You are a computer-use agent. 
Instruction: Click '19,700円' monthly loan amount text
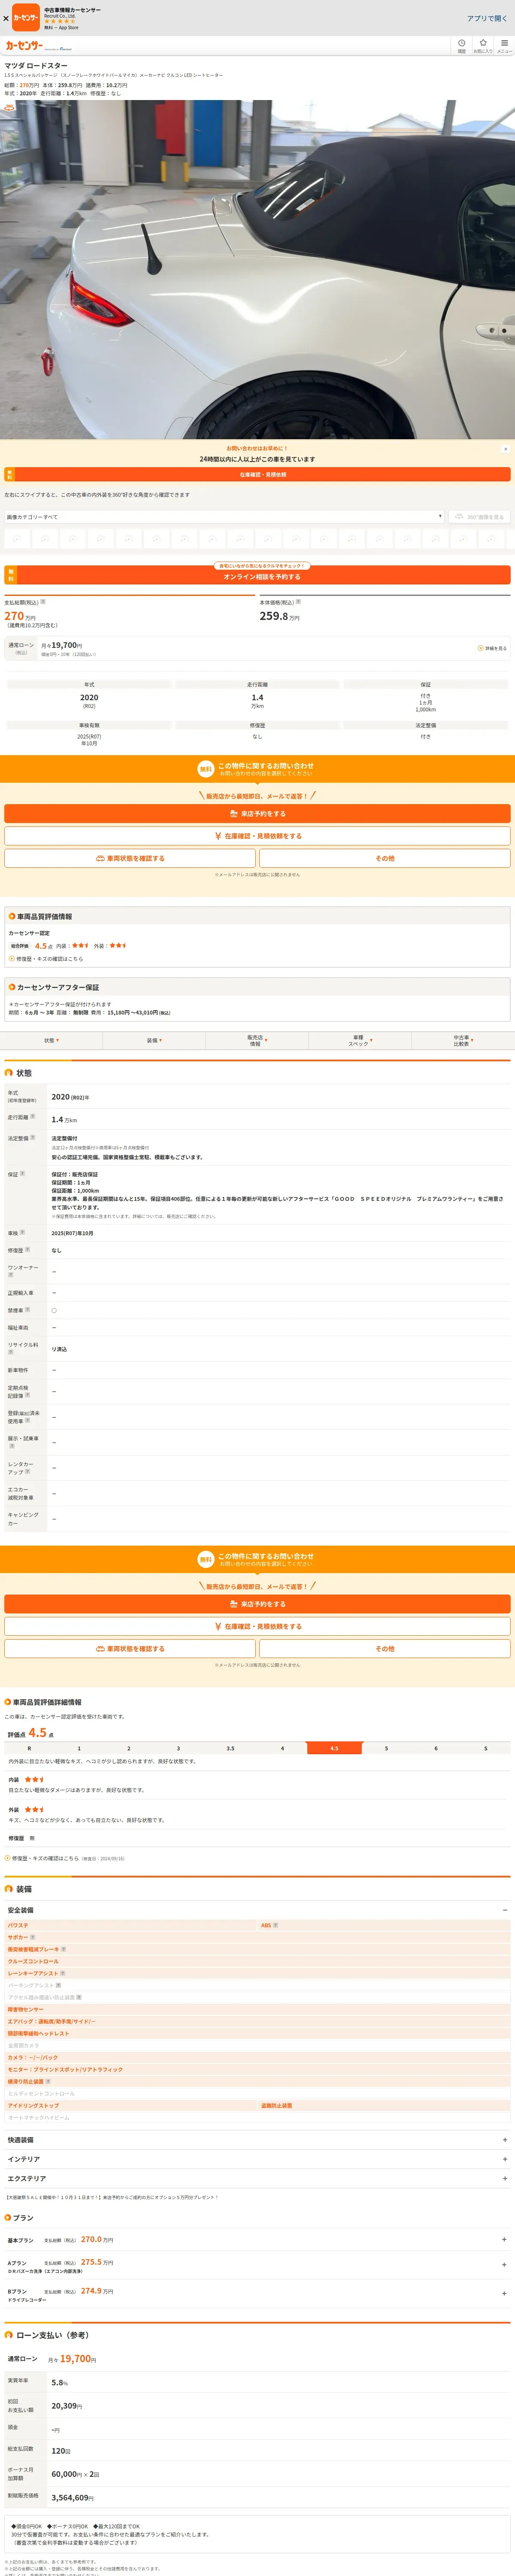(78, 2359)
